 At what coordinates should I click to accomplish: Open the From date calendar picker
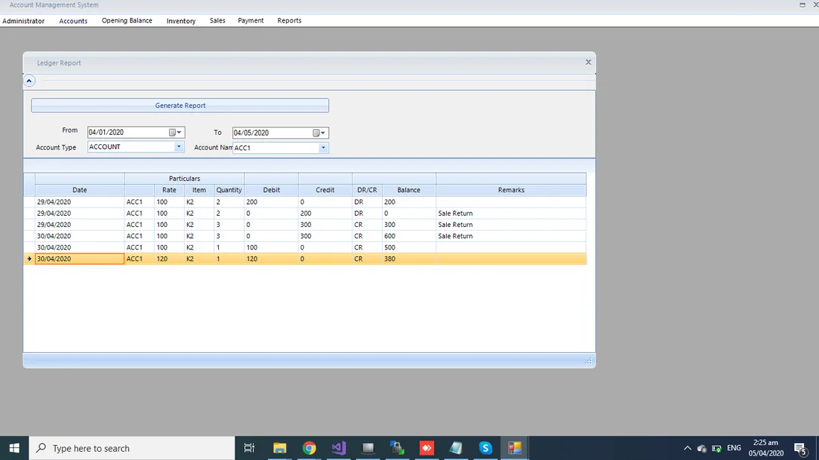pyautogui.click(x=175, y=132)
